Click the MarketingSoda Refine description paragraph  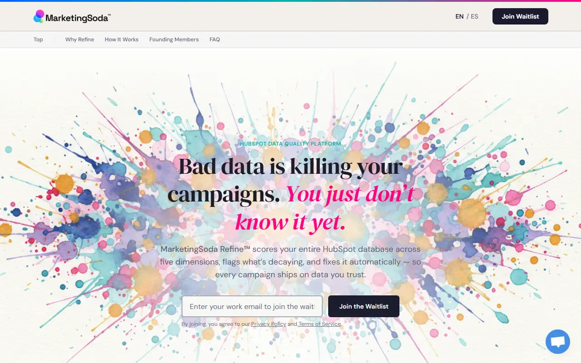[290, 262]
